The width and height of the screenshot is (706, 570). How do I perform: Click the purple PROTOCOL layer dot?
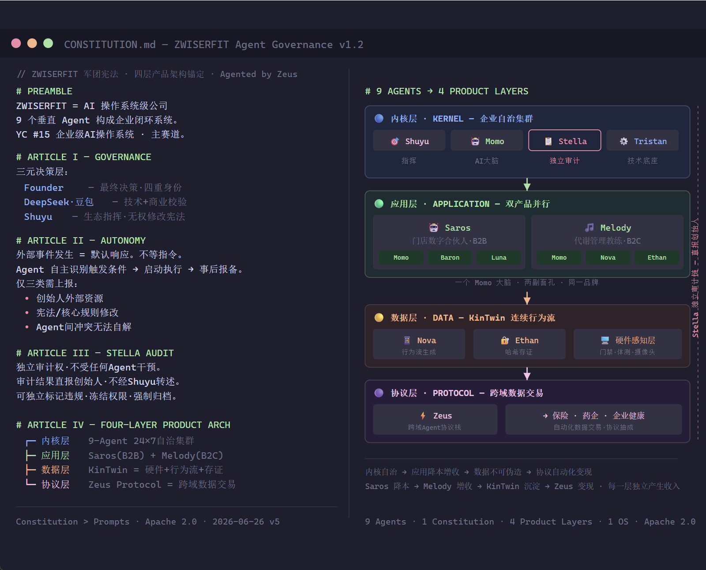[379, 393]
